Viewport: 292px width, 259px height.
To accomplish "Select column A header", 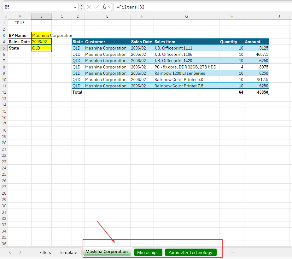I will 20,16.
